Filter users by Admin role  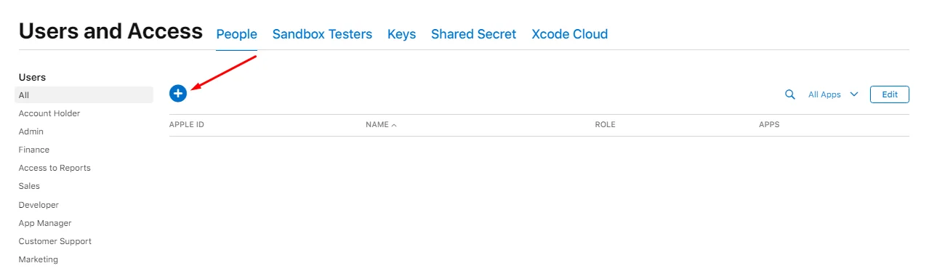(31, 132)
